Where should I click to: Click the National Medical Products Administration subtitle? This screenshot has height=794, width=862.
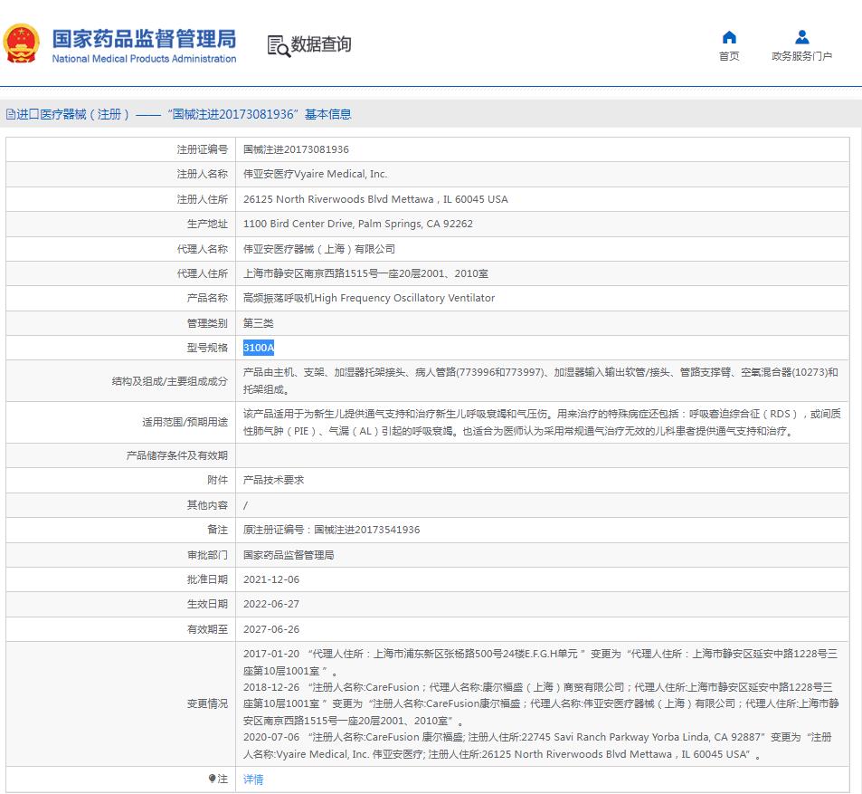(x=144, y=59)
